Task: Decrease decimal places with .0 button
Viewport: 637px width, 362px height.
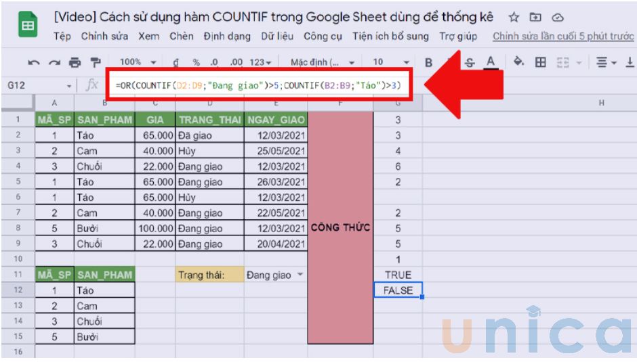Action: [214, 62]
